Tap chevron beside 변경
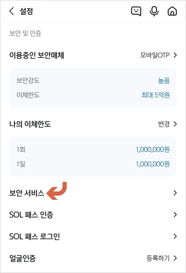Screen dimensions: 186x273 click(x=175, y=124)
